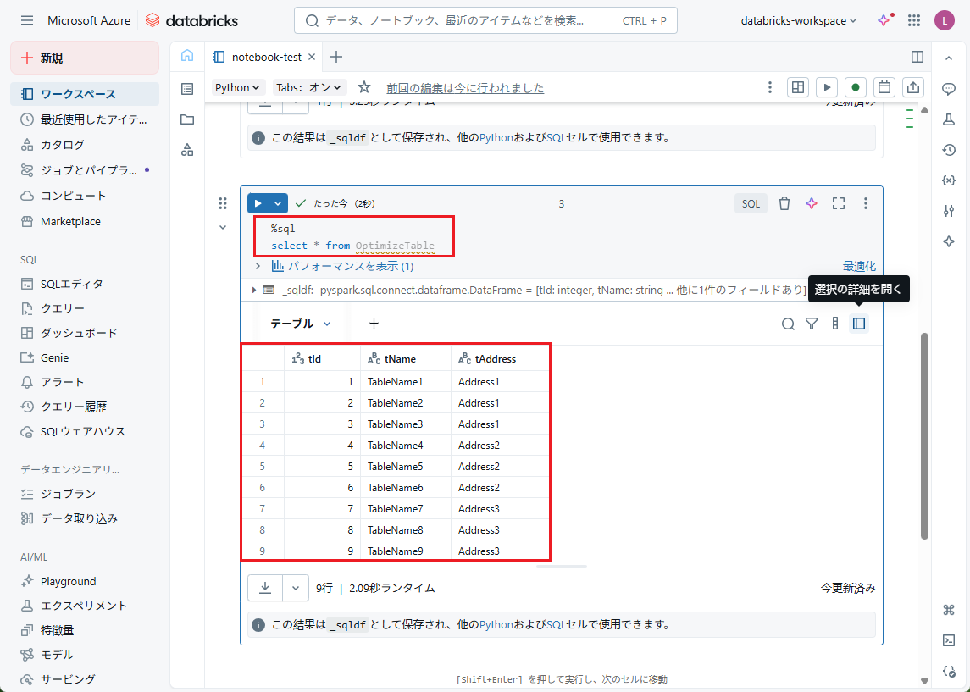Toggle the Tabs: オン setting

click(x=310, y=87)
